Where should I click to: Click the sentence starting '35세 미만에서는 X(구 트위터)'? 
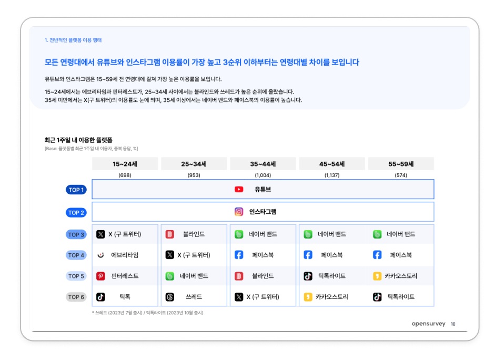(x=173, y=100)
